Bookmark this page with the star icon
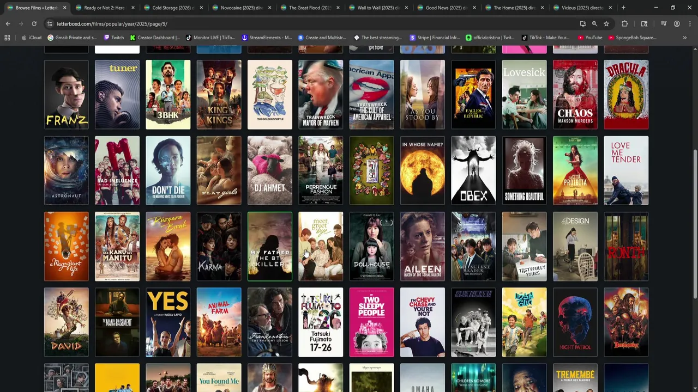698x392 pixels. 606,24
